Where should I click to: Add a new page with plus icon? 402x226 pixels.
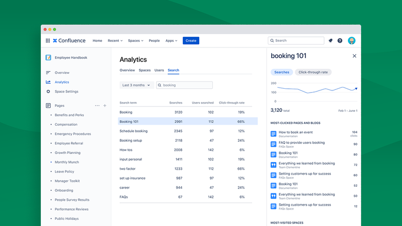tap(105, 105)
